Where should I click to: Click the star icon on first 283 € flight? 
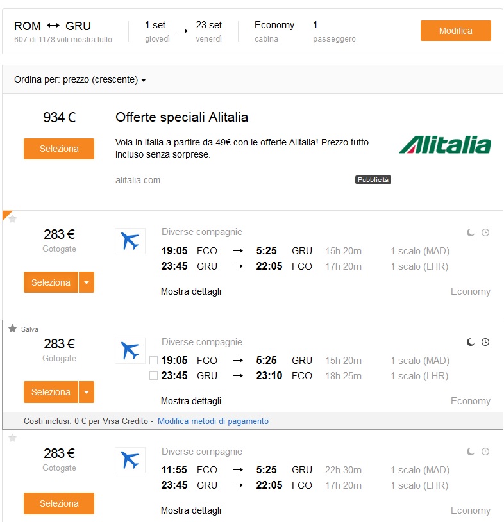(12, 219)
